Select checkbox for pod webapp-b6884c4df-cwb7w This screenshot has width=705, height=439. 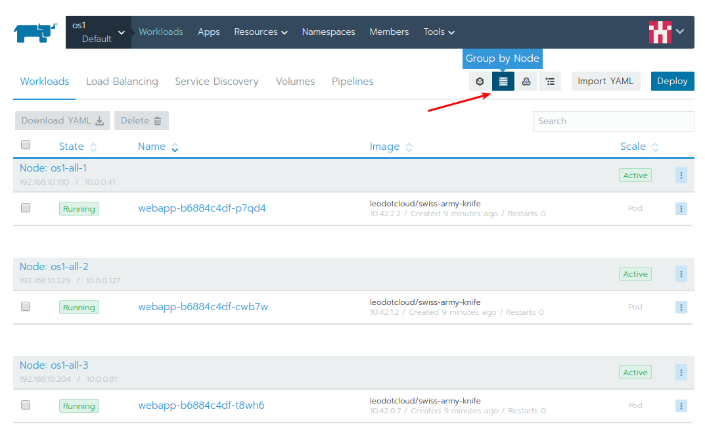[25, 306]
